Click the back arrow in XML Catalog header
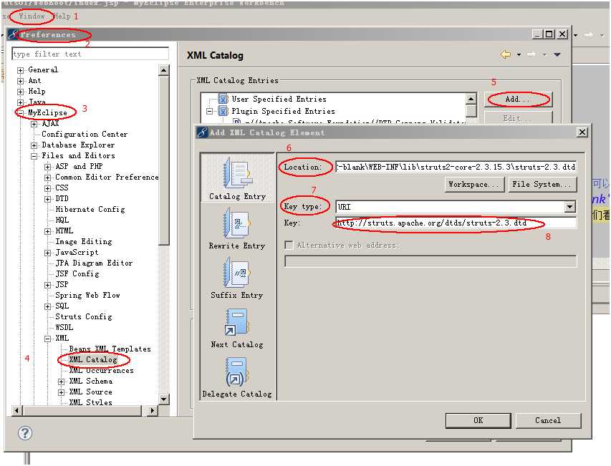Viewport: 611px width, 466px height. pyautogui.click(x=506, y=54)
